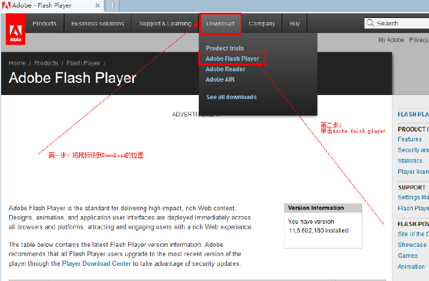Open Showcase sidebar link

click(x=412, y=244)
